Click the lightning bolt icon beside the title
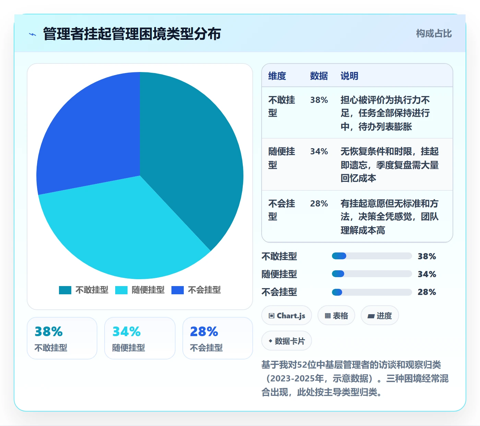This screenshot has height=426, width=480. click(33, 34)
